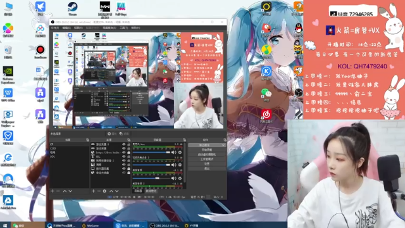Open GeForce Experience desktop icon
405x228 pixels.
[8, 75]
